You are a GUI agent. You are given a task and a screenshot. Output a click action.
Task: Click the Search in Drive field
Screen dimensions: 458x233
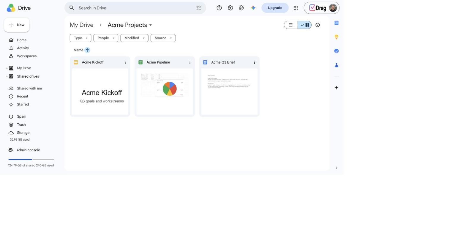tap(135, 8)
